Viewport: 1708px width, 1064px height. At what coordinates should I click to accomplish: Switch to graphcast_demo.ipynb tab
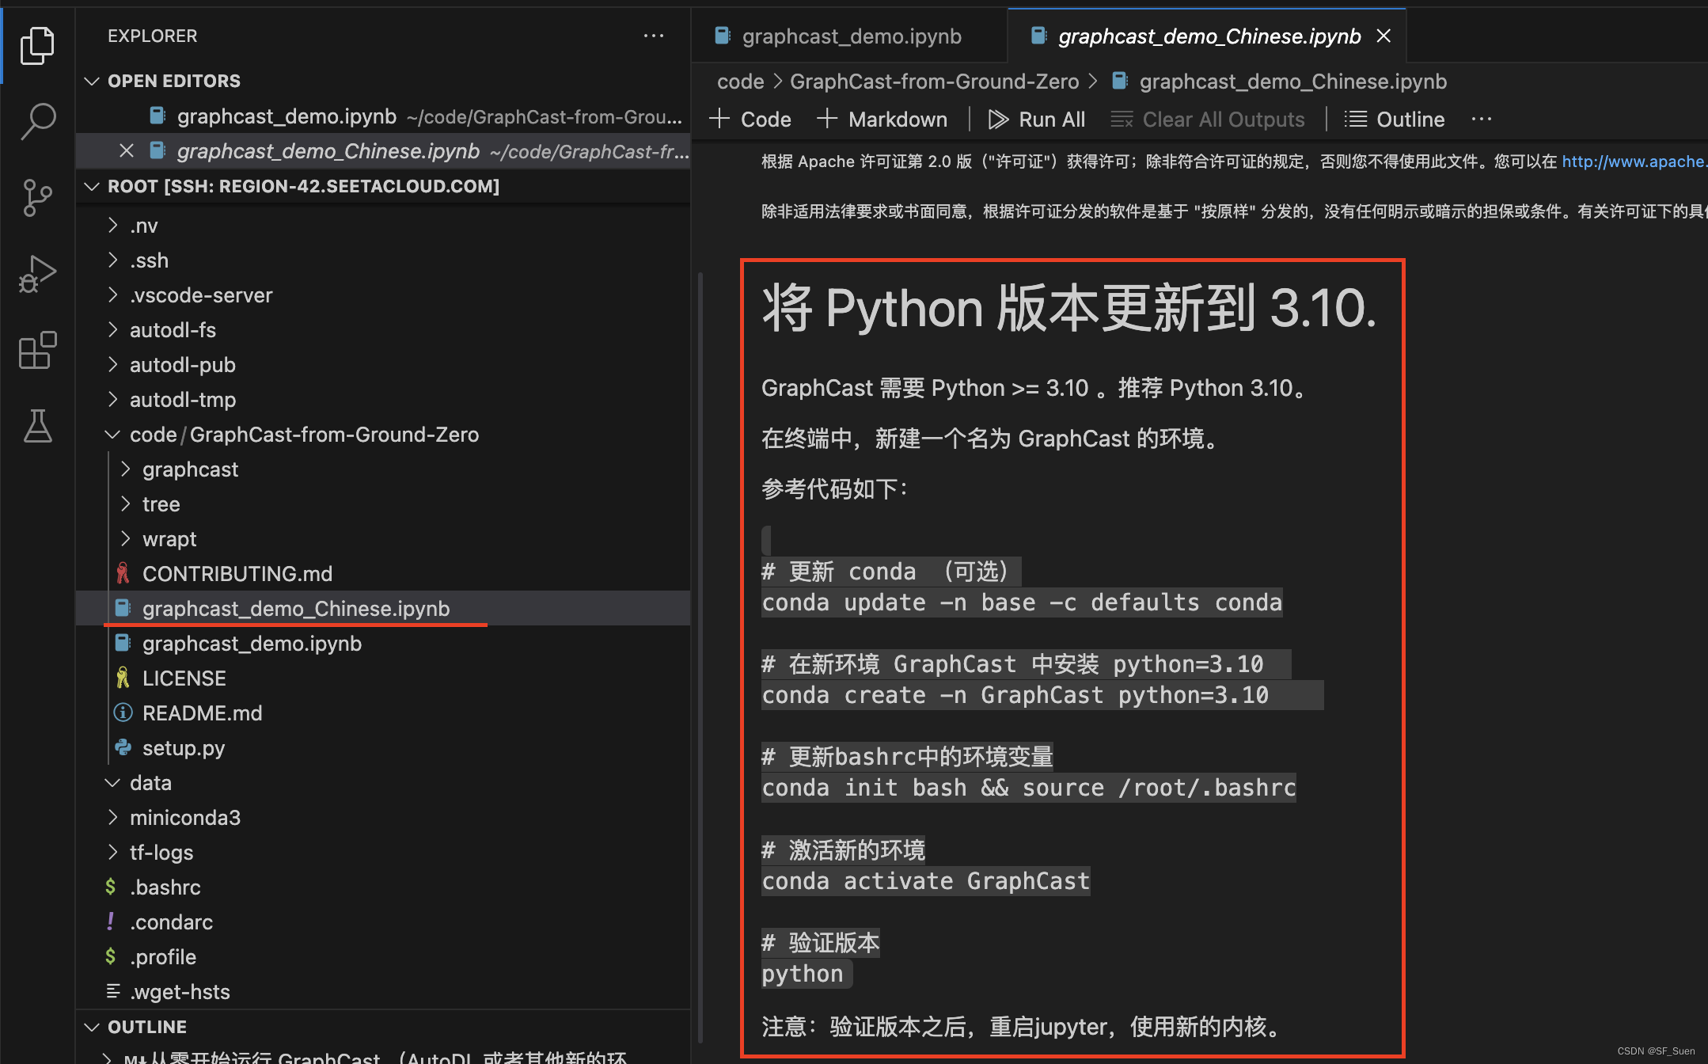[850, 36]
